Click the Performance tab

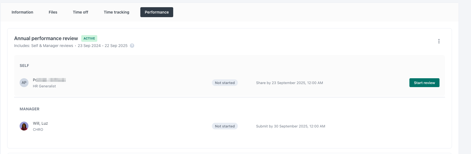pos(157,12)
